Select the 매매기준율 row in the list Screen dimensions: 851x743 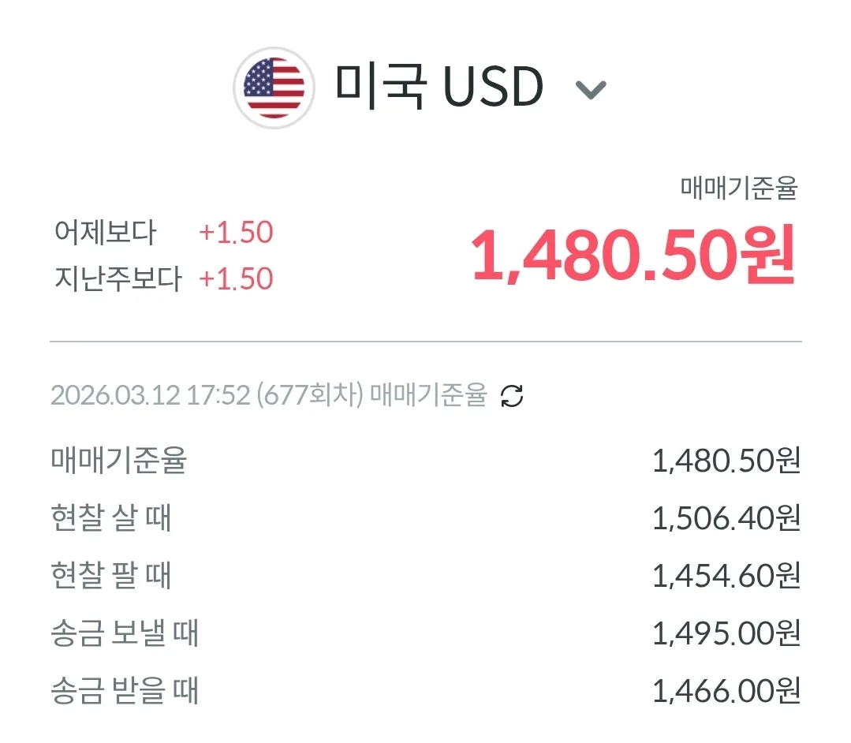coord(426,461)
